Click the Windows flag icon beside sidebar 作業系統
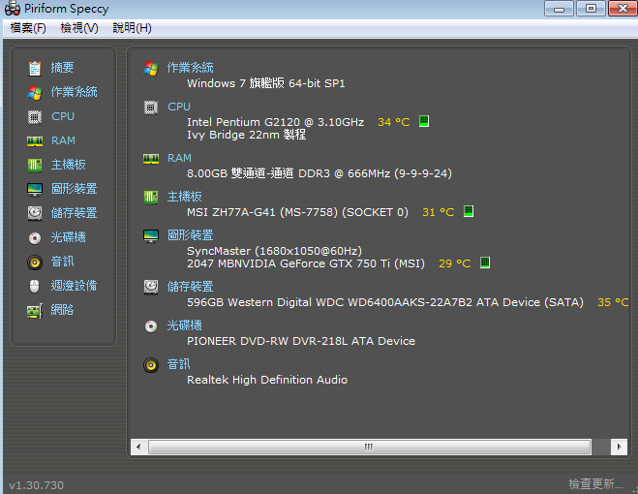638x494 pixels. pyautogui.click(x=35, y=92)
